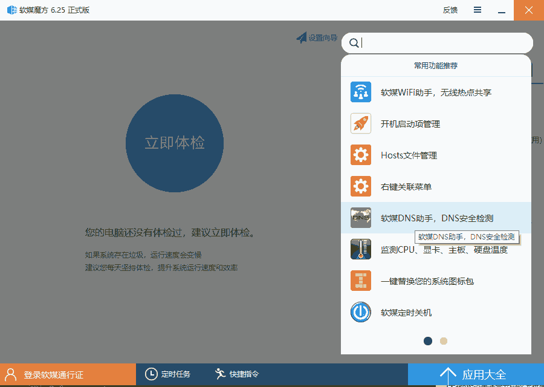Select 监测CPU、显卡、主板、硬盘温度 entry

coord(436,249)
